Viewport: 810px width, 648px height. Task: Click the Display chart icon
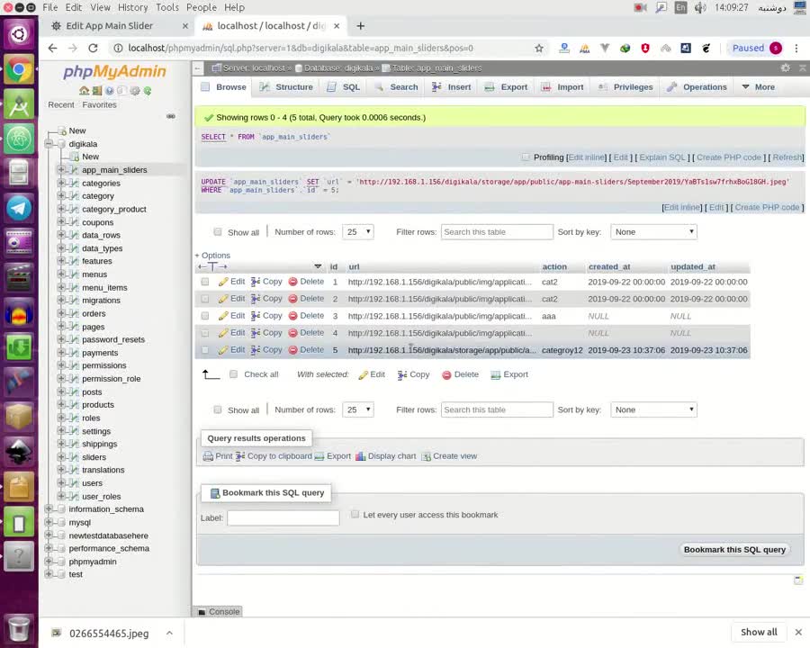(x=360, y=456)
